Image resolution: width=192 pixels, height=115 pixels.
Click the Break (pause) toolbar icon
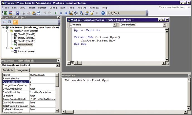pyautogui.click(x=61, y=13)
